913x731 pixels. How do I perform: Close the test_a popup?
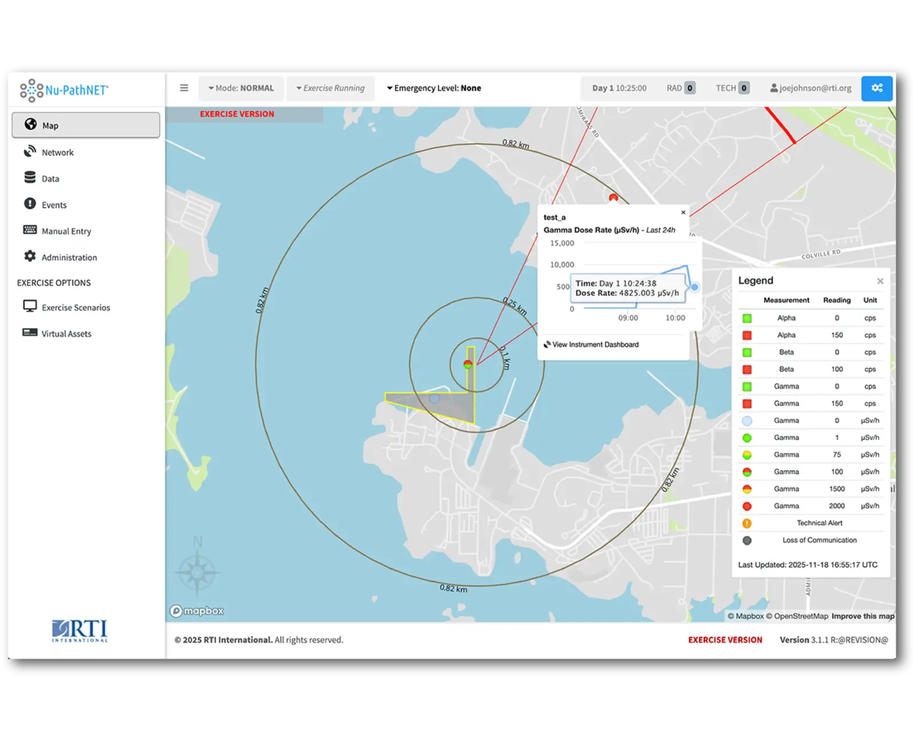[x=683, y=212]
